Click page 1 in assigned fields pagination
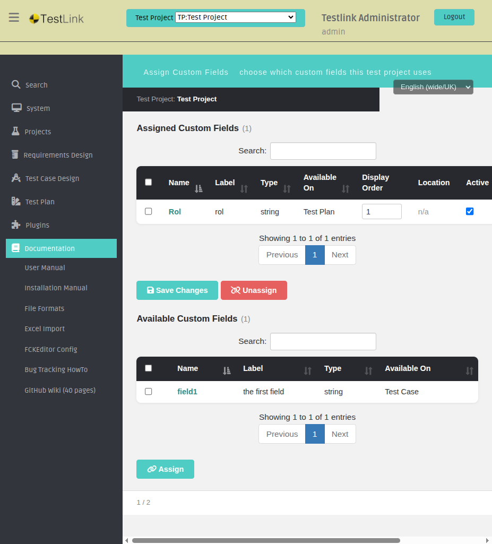 tap(315, 255)
